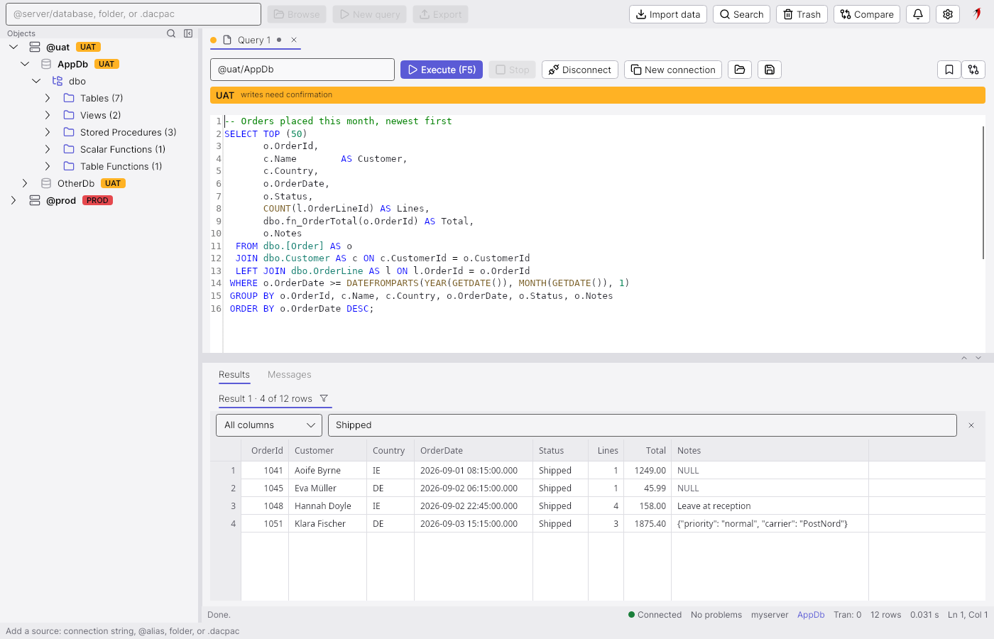Collapse results pane with the up chevron
The width and height of the screenshot is (994, 639).
[964, 358]
